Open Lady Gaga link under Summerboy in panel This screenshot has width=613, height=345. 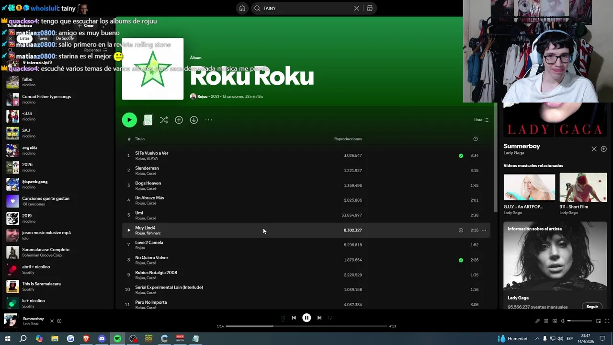click(x=514, y=153)
